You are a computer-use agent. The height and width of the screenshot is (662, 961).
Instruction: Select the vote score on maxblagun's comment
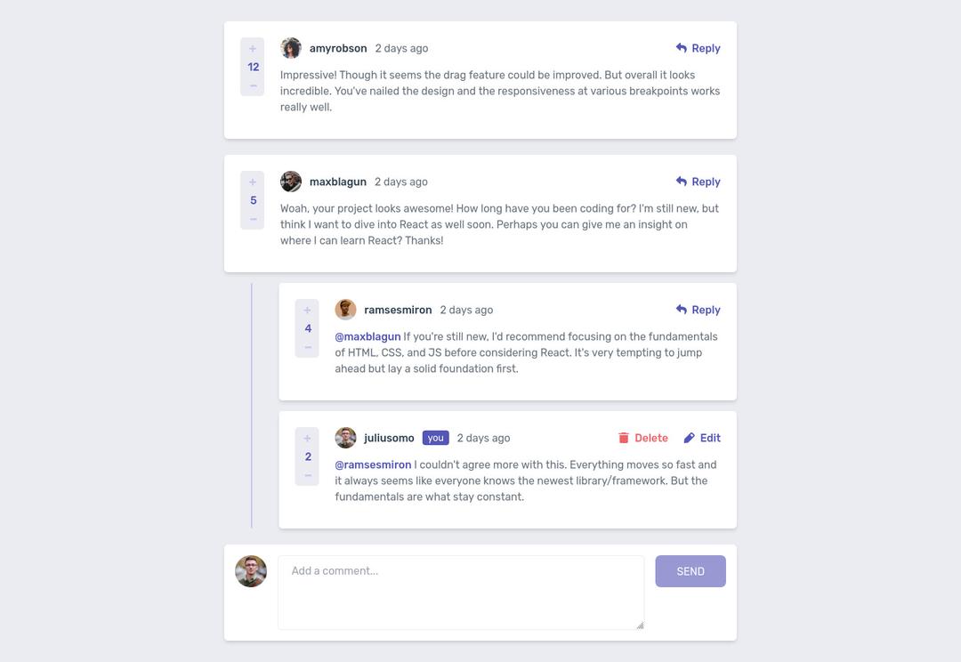(252, 199)
